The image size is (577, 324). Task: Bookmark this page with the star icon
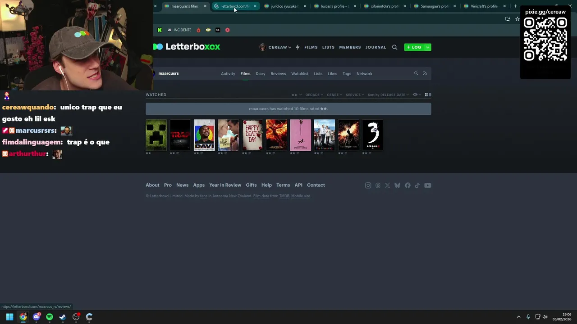pyautogui.click(x=517, y=19)
